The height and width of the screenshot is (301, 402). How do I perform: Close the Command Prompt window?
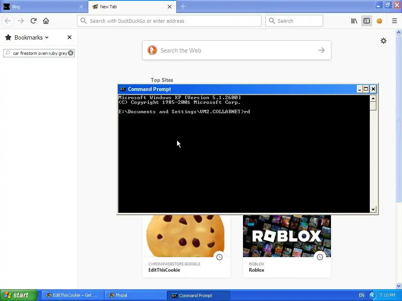tap(373, 89)
